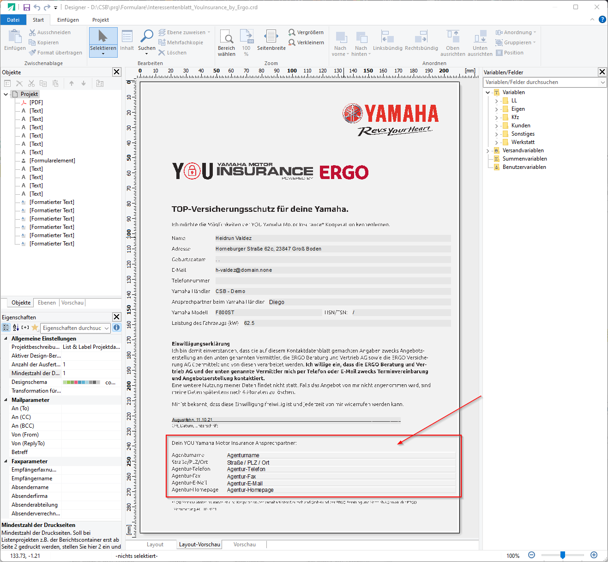Switch to bottom Vorschau view tab
This screenshot has width=608, height=562.
245,544
